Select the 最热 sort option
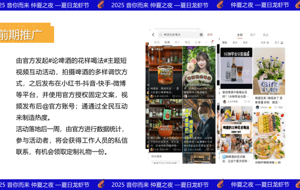Viewport: 300px width, 190px height. click(x=235, y=43)
